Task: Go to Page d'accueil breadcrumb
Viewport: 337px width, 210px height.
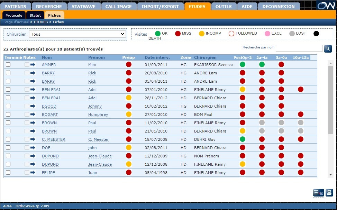Action: pos(17,22)
